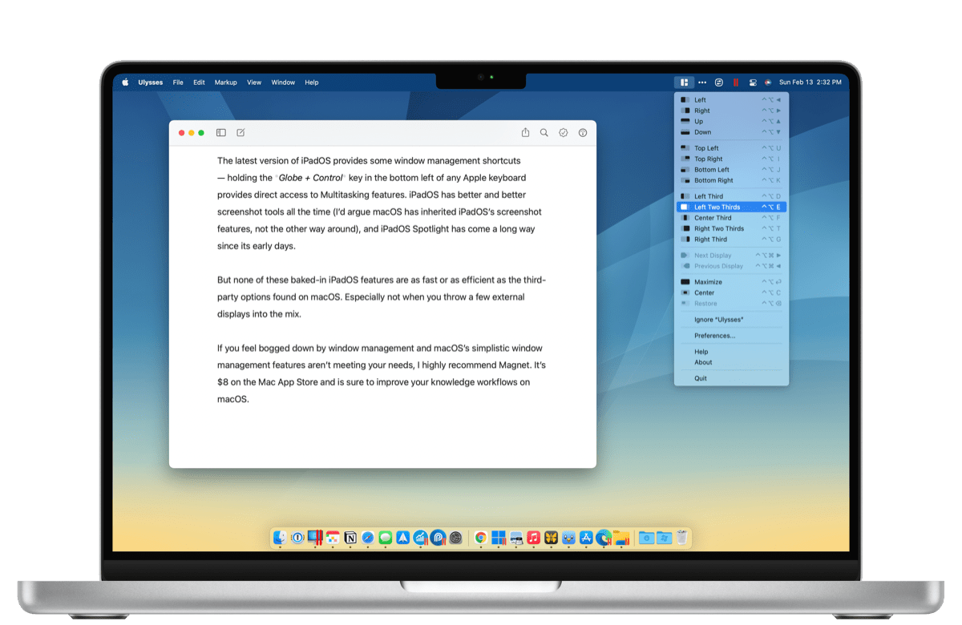Choose the highlighted Left Two Thirds item
Image resolution: width=962 pixels, height=625 pixels.
[731, 207]
